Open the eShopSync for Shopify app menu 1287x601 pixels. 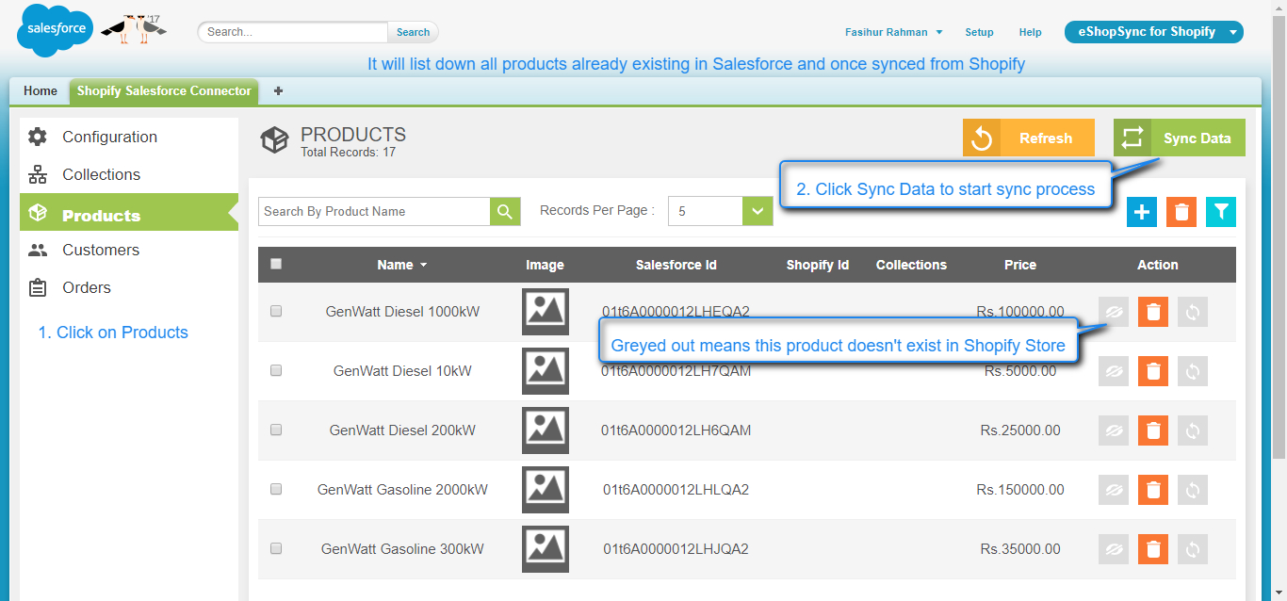(1154, 32)
